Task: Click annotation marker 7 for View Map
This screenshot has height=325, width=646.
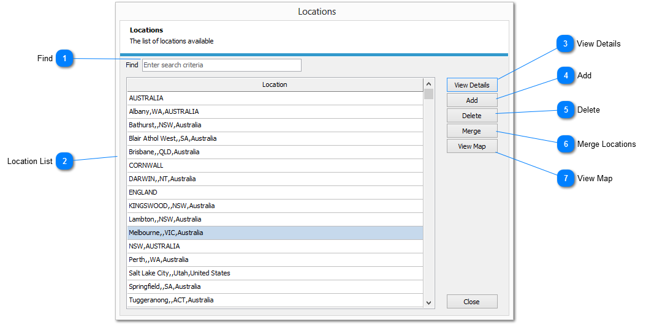Action: [566, 179]
